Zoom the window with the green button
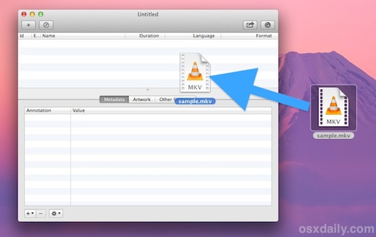This screenshot has height=237, width=376. click(41, 14)
